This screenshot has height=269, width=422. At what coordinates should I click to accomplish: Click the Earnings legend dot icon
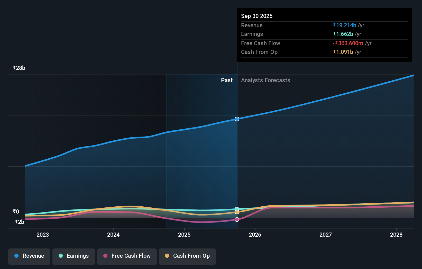(x=60, y=256)
